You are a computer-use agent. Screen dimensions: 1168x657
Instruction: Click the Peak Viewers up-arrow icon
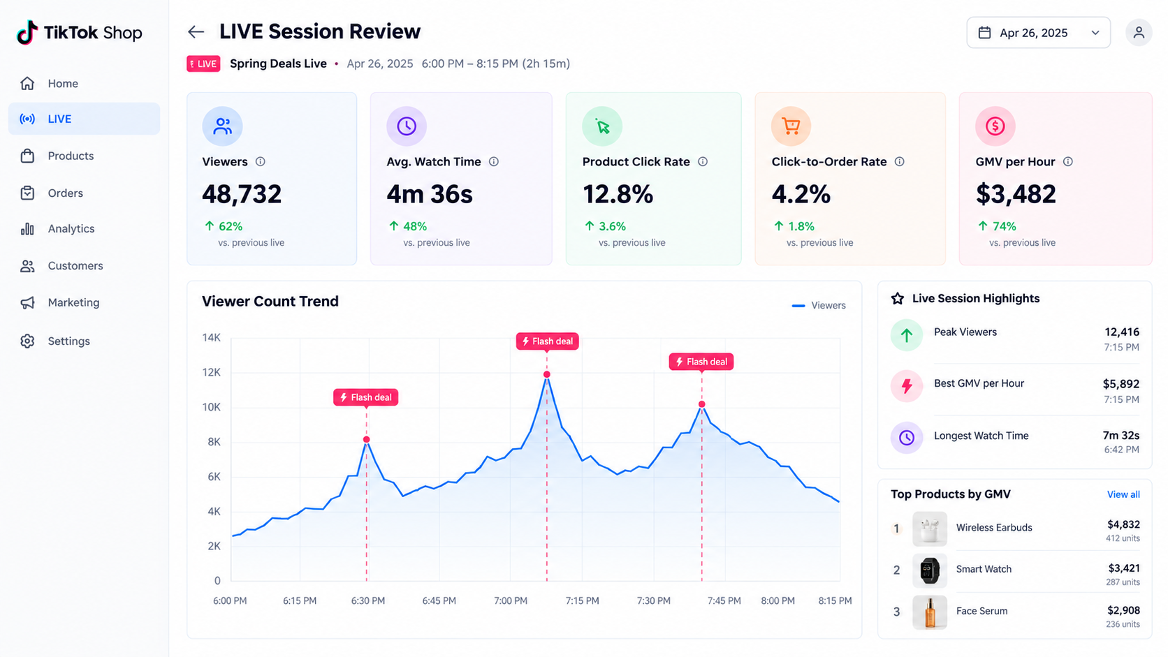point(907,335)
